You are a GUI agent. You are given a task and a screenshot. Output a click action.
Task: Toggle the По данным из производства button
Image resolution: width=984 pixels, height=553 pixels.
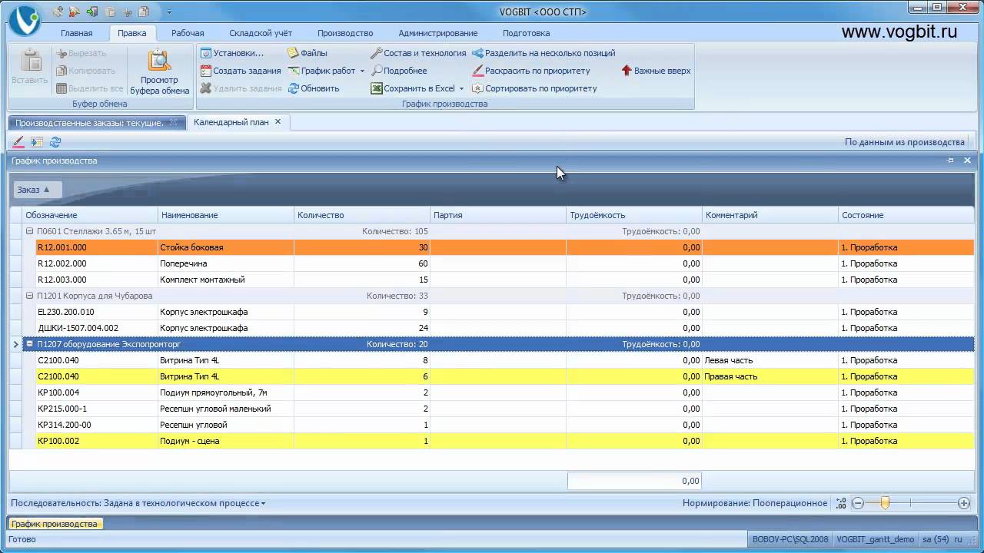pos(904,142)
